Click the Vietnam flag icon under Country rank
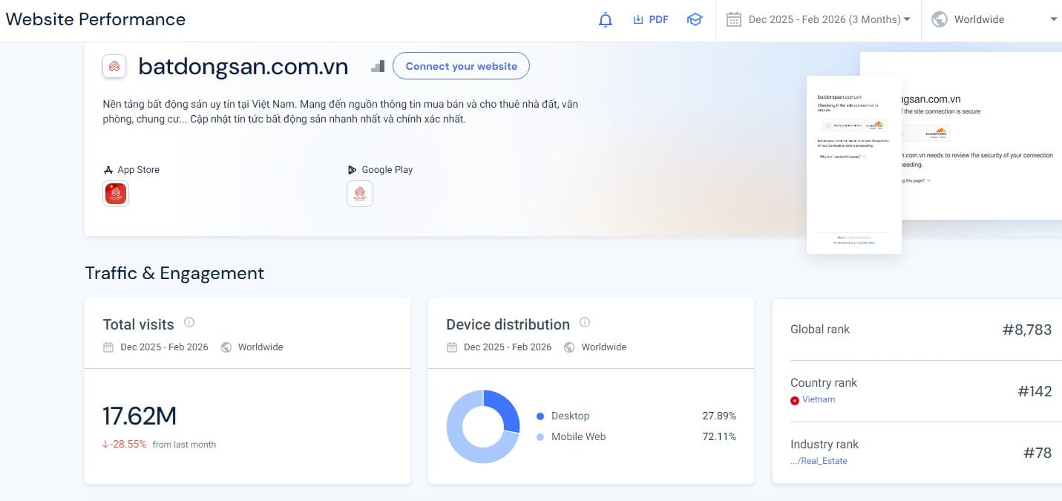Viewport: 1062px width, 501px height. 795,400
